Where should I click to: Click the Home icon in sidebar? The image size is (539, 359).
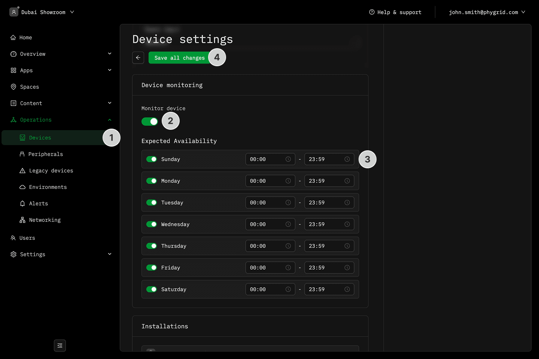coord(13,37)
